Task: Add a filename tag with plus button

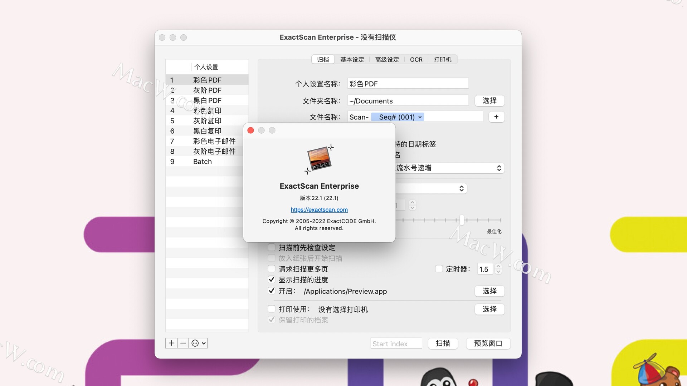Action: tap(496, 117)
